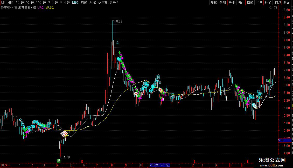The image size is (293, 168).
Task: Click month 8 marker on timeline
Action: coord(112,165)
